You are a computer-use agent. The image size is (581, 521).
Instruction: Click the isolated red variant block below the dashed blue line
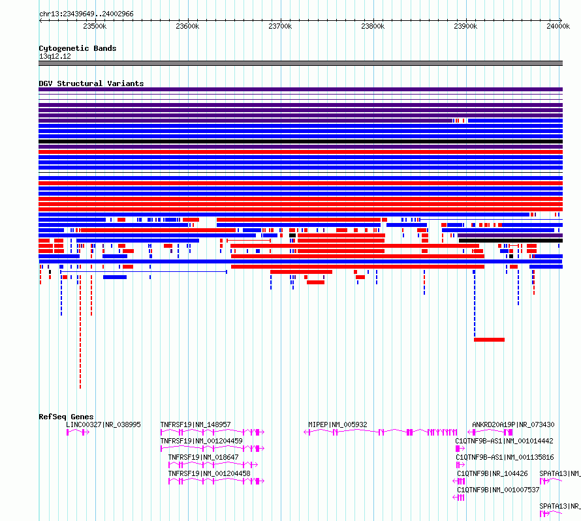point(489,340)
